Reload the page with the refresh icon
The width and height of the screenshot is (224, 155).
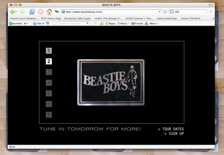pos(32,12)
